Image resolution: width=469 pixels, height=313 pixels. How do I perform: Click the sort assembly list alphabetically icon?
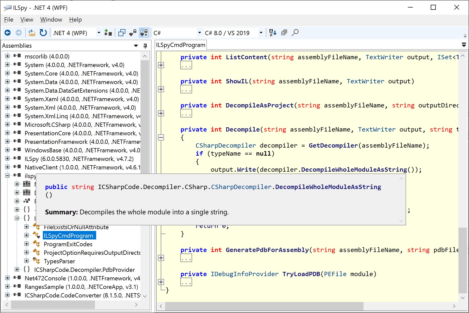coord(273,33)
